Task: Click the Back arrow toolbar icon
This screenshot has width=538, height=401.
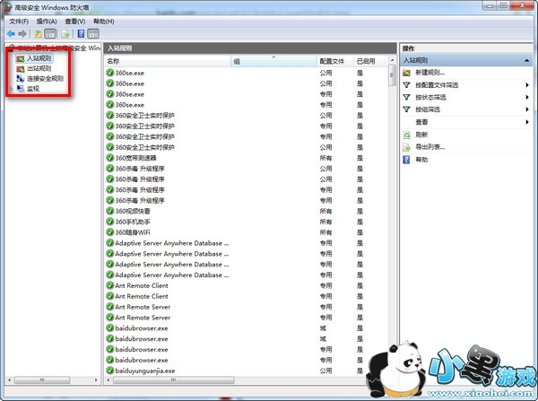Action: [11, 34]
